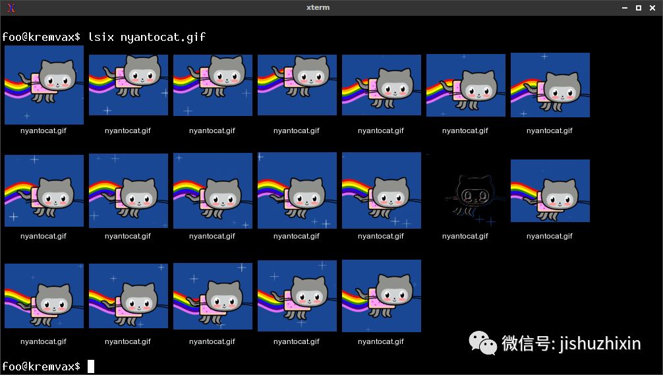Select last thumbnail in the middle row
This screenshot has width=663, height=375.
tap(550, 190)
